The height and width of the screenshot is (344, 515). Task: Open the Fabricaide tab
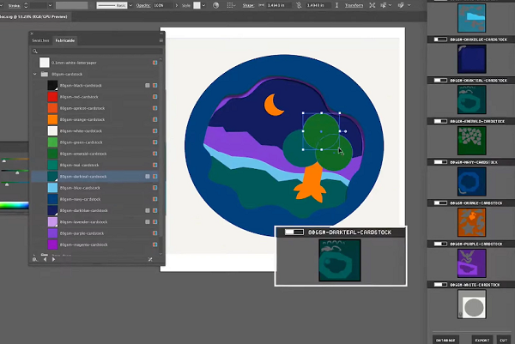point(65,39)
